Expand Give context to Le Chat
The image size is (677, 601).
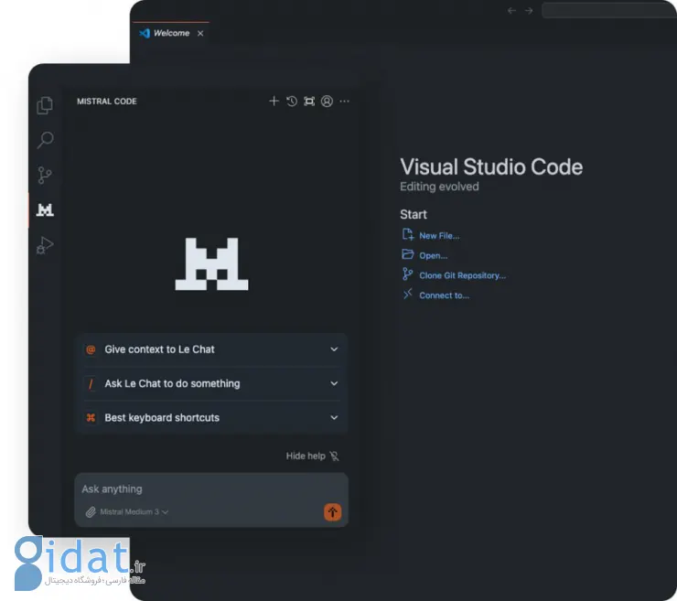tap(211, 349)
